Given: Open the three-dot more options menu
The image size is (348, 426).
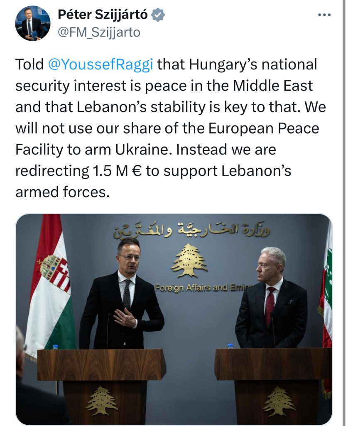Looking at the screenshot, I should [x=324, y=15].
